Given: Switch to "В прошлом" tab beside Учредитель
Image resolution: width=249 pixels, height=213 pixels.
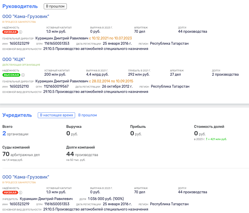Looking at the screenshot, I should pyautogui.click(x=88, y=115).
